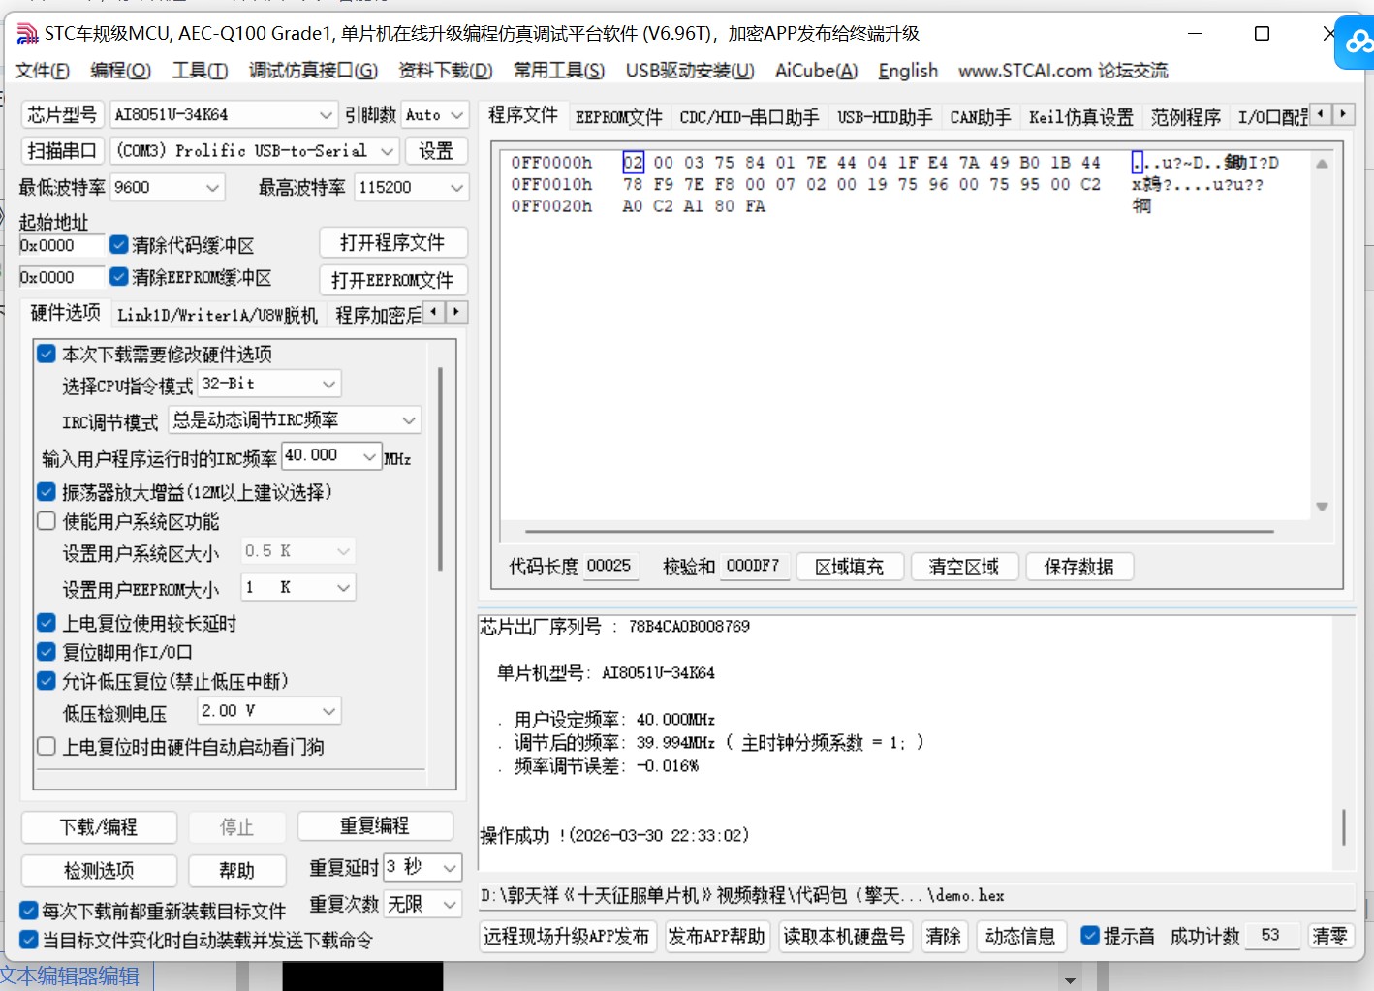The width and height of the screenshot is (1374, 991).
Task: Open the 调试仿真接口(G) menu
Action: point(311,70)
